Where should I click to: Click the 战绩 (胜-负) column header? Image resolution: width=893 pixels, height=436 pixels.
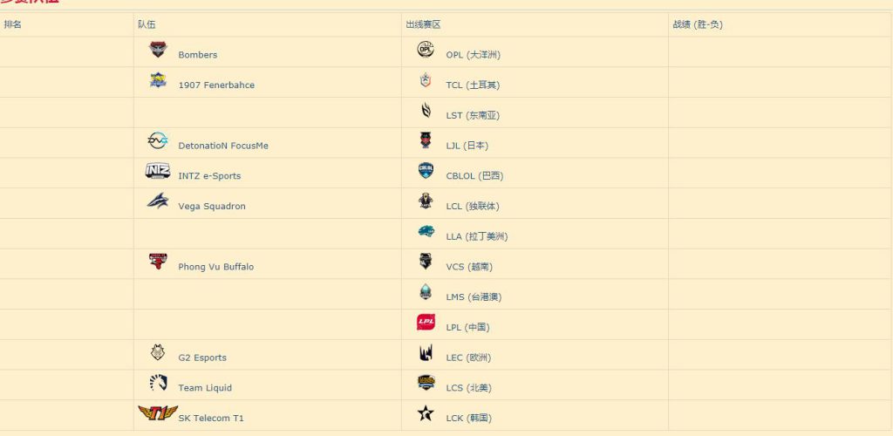(698, 24)
